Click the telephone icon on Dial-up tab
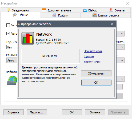Screen dimensions: 132x119 point(85,10)
